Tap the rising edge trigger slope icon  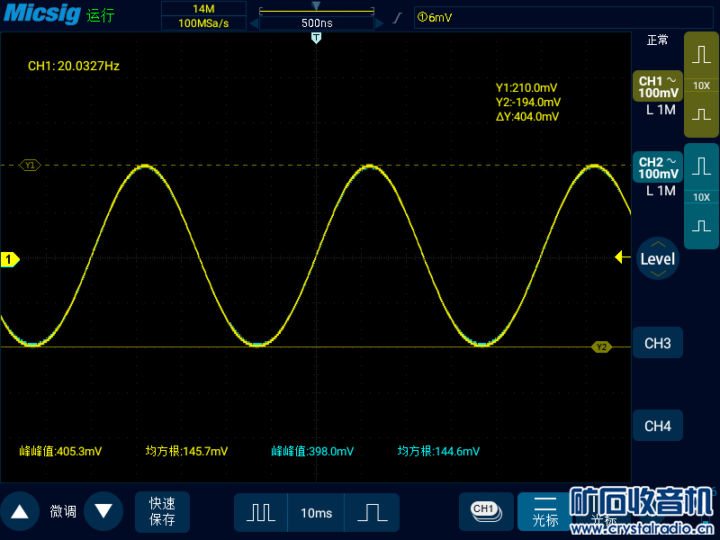(398, 17)
